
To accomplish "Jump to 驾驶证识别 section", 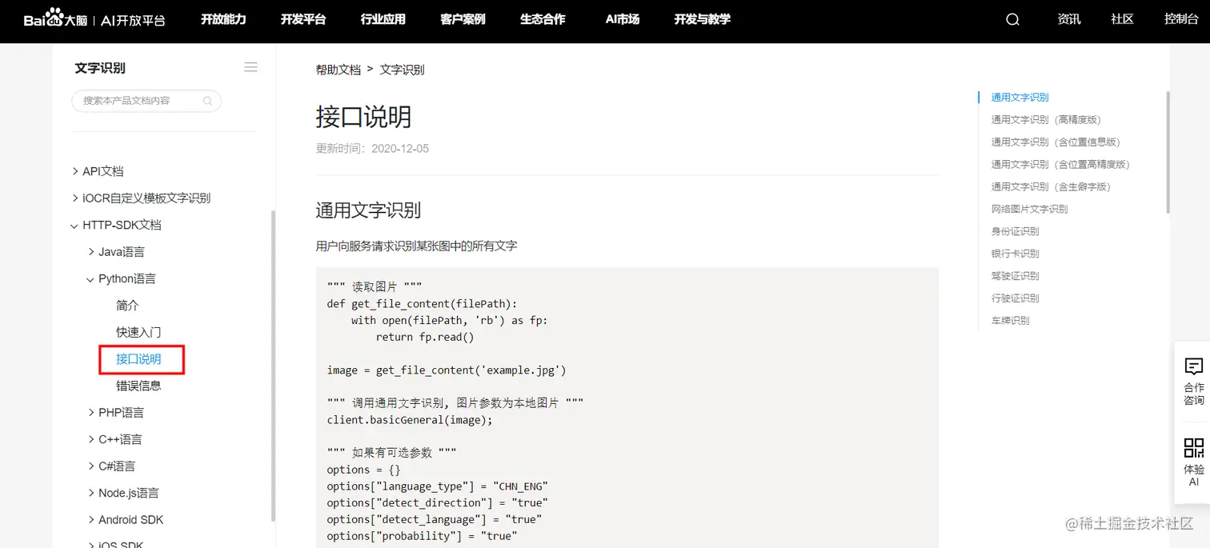I will pos(1015,276).
